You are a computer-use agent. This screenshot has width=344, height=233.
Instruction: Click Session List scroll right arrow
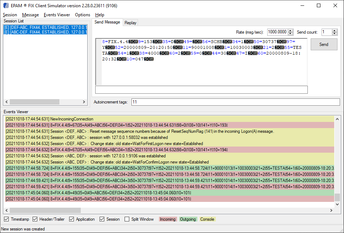tap(84, 102)
